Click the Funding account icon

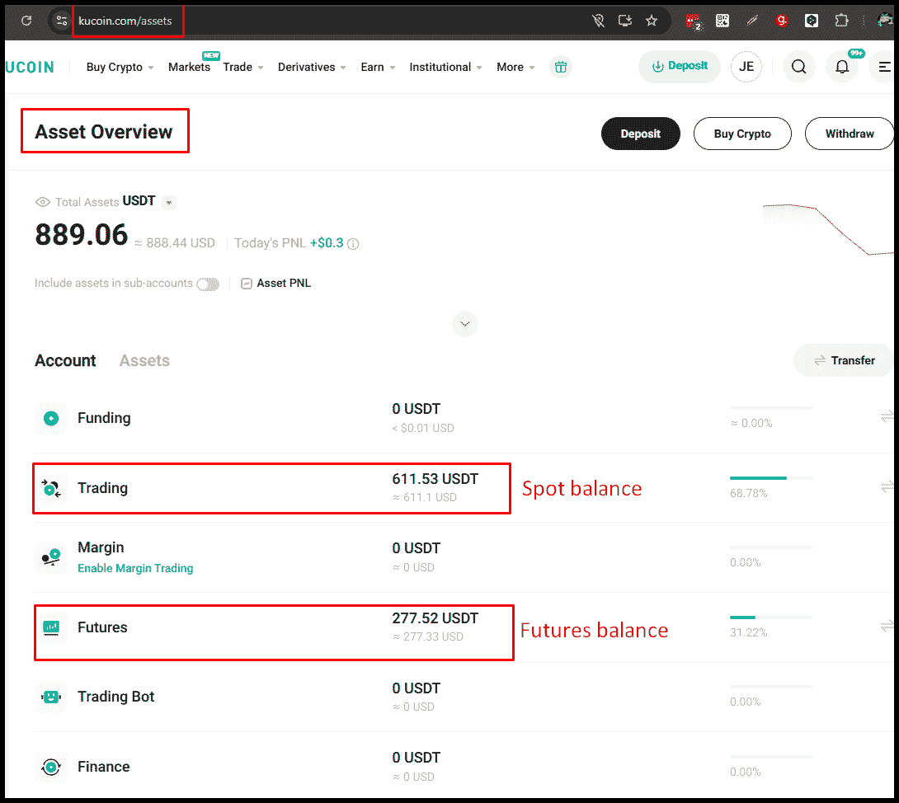point(51,419)
